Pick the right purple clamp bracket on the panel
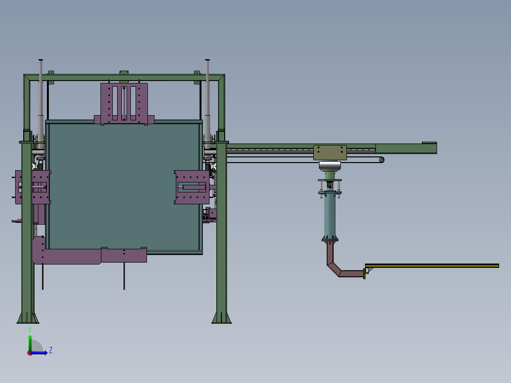Image resolution: width=511 pixels, height=383 pixels. point(192,187)
